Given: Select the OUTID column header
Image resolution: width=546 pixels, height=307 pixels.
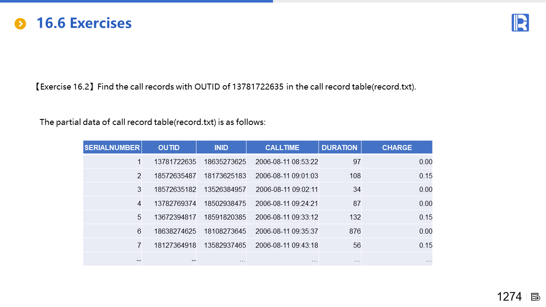Looking at the screenshot, I should pyautogui.click(x=169, y=148).
